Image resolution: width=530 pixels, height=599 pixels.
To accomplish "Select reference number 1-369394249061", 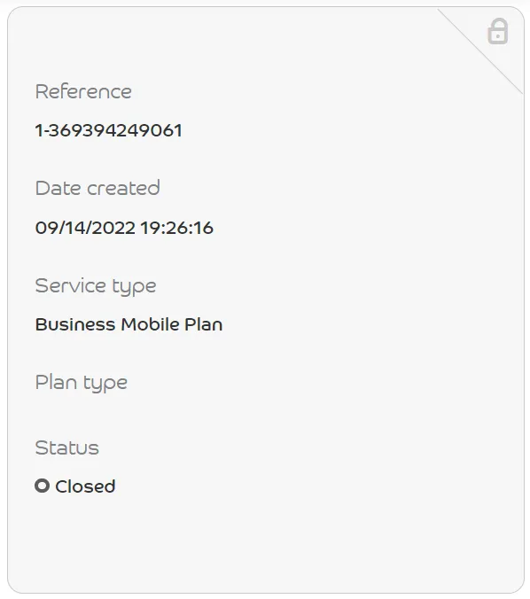I will [x=108, y=130].
